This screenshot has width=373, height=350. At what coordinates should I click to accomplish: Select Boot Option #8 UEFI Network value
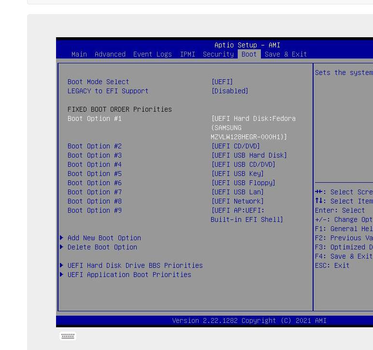pyautogui.click(x=238, y=201)
